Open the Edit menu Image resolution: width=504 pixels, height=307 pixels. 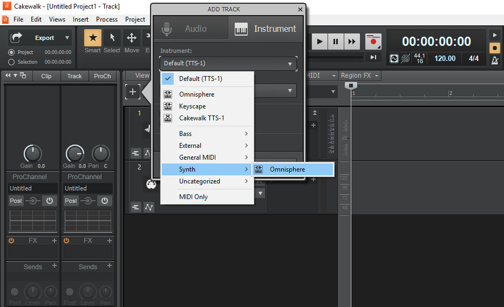tap(36, 19)
